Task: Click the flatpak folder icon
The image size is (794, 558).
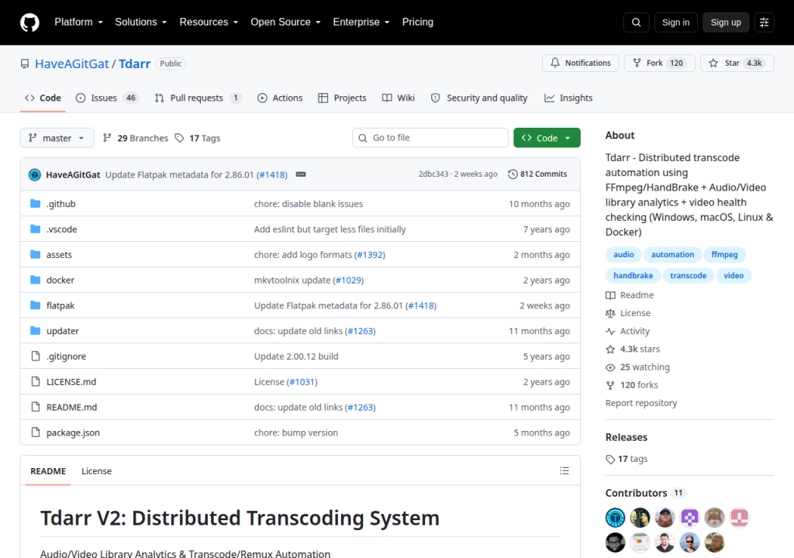Action: click(x=36, y=305)
